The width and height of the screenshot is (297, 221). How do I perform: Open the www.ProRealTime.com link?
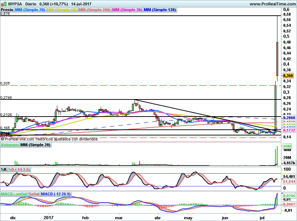(x=272, y=4)
